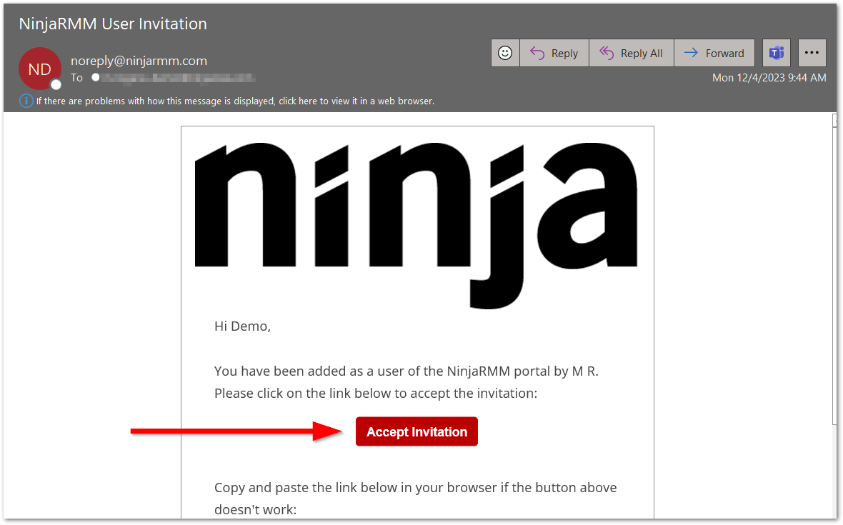The width and height of the screenshot is (843, 525).
Task: Click the Reply arrow icon
Action: [x=537, y=53]
